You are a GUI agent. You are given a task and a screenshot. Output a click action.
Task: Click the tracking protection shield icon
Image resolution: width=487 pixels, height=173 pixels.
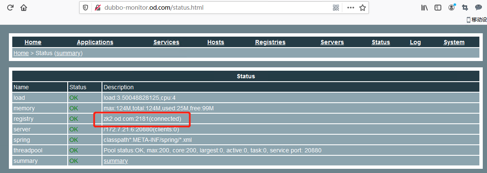coord(86,8)
